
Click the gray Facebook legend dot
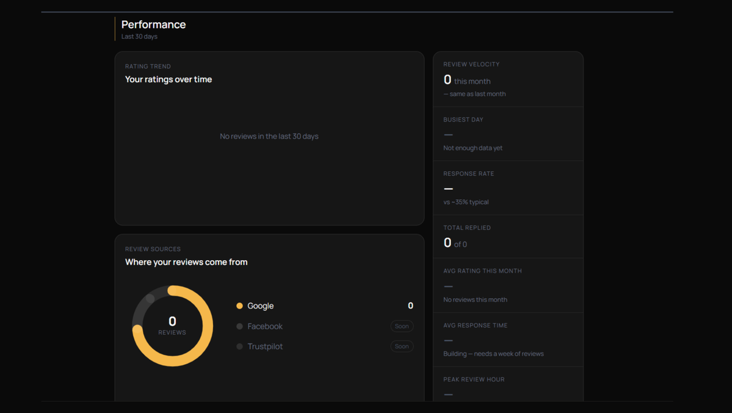pos(239,327)
